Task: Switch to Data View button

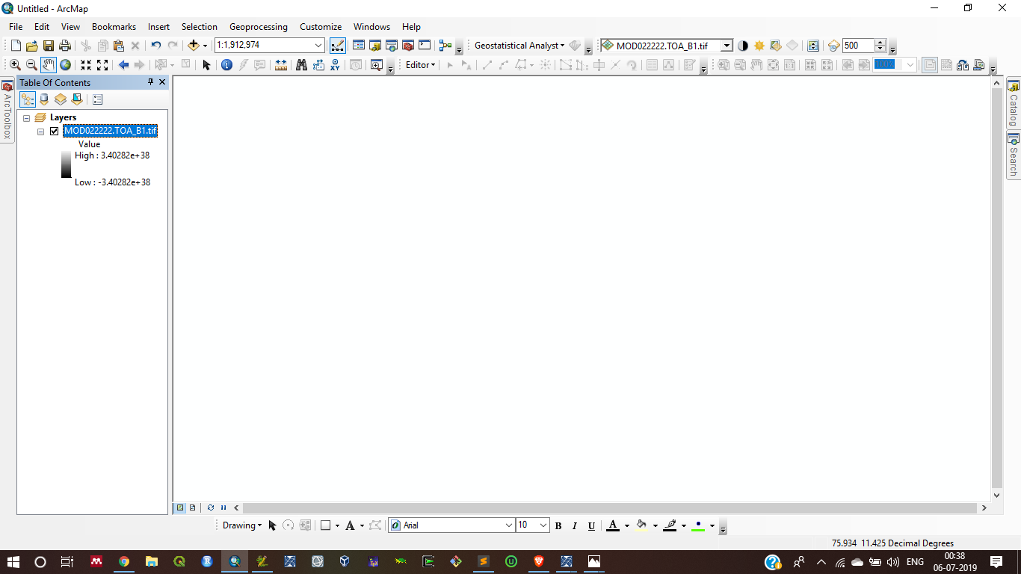Action: pyautogui.click(x=180, y=507)
